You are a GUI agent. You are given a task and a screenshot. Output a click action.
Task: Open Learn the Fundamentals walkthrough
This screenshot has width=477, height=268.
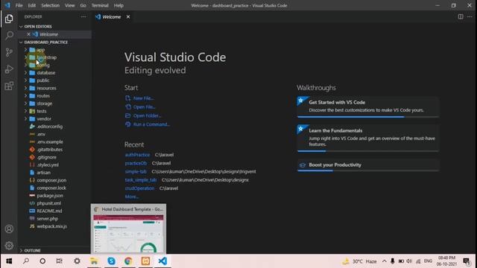(x=367, y=138)
